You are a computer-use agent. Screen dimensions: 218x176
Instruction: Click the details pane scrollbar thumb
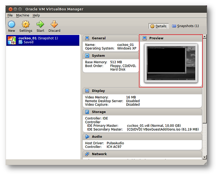click(204, 81)
